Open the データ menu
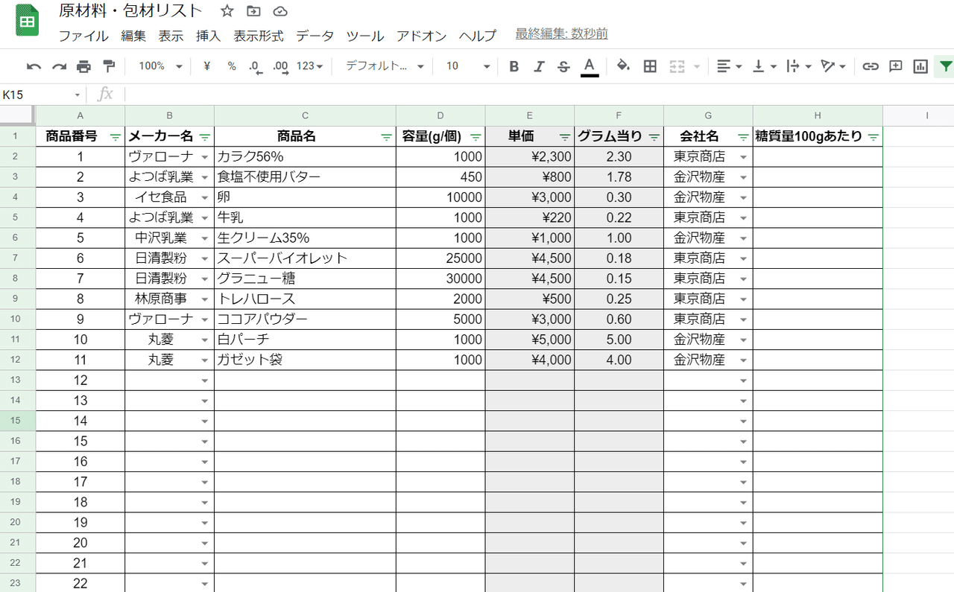This screenshot has width=954, height=592. click(315, 35)
